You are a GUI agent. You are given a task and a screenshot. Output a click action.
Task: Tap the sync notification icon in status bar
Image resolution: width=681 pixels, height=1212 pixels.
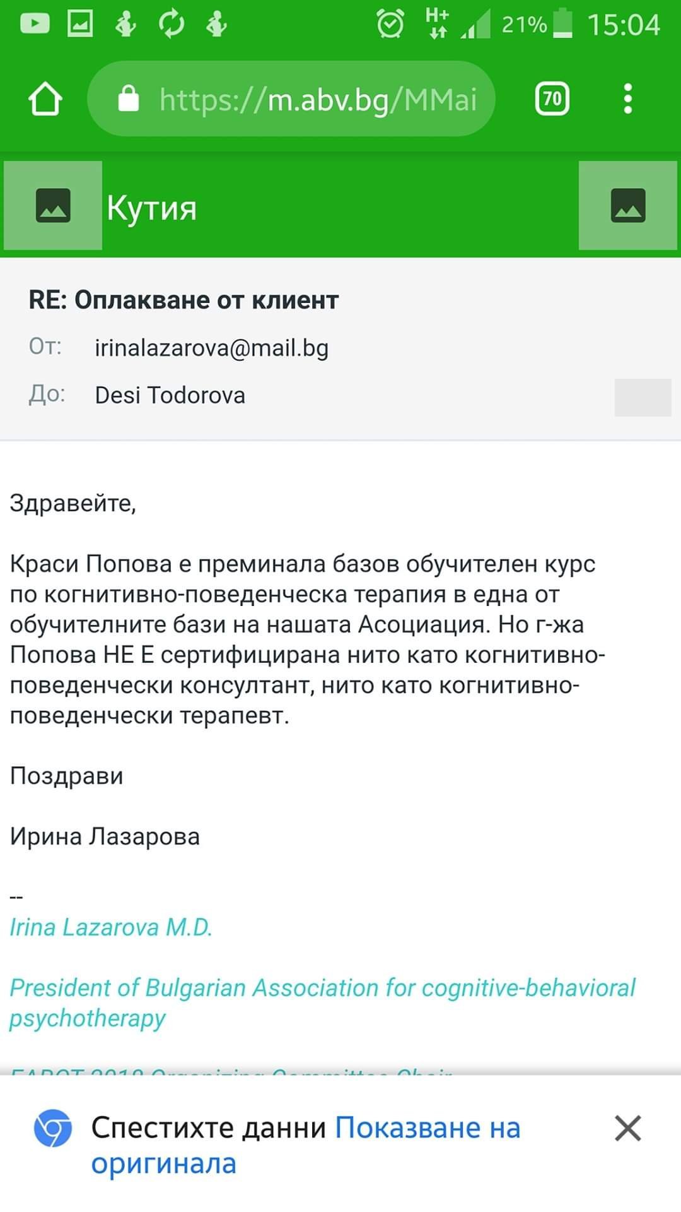(x=172, y=24)
